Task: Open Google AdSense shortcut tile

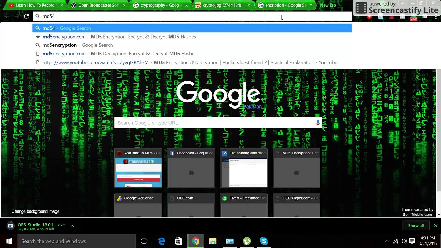Action: (138, 206)
